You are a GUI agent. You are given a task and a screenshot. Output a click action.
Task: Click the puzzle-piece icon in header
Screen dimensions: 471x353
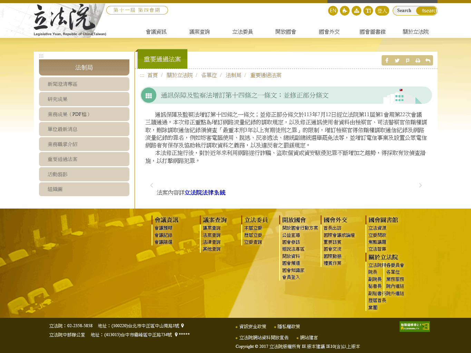click(344, 11)
